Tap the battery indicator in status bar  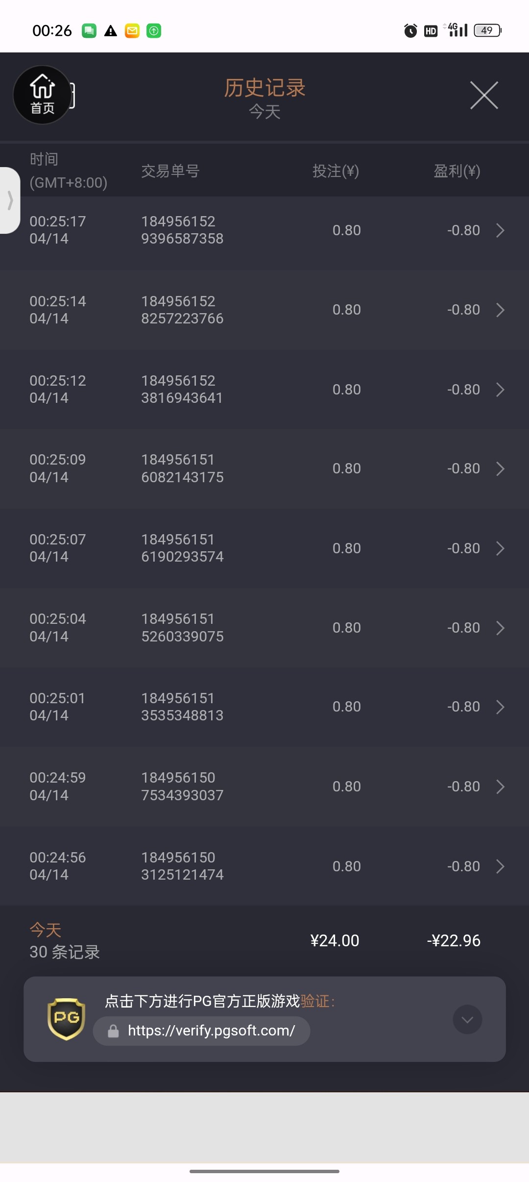point(487,30)
